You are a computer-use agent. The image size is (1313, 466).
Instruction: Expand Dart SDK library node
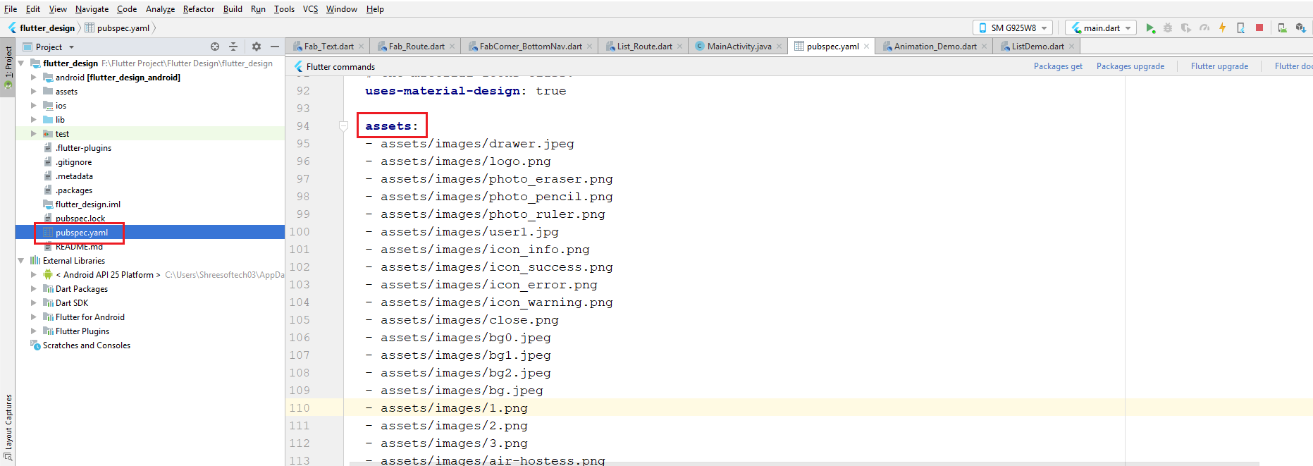[33, 303]
